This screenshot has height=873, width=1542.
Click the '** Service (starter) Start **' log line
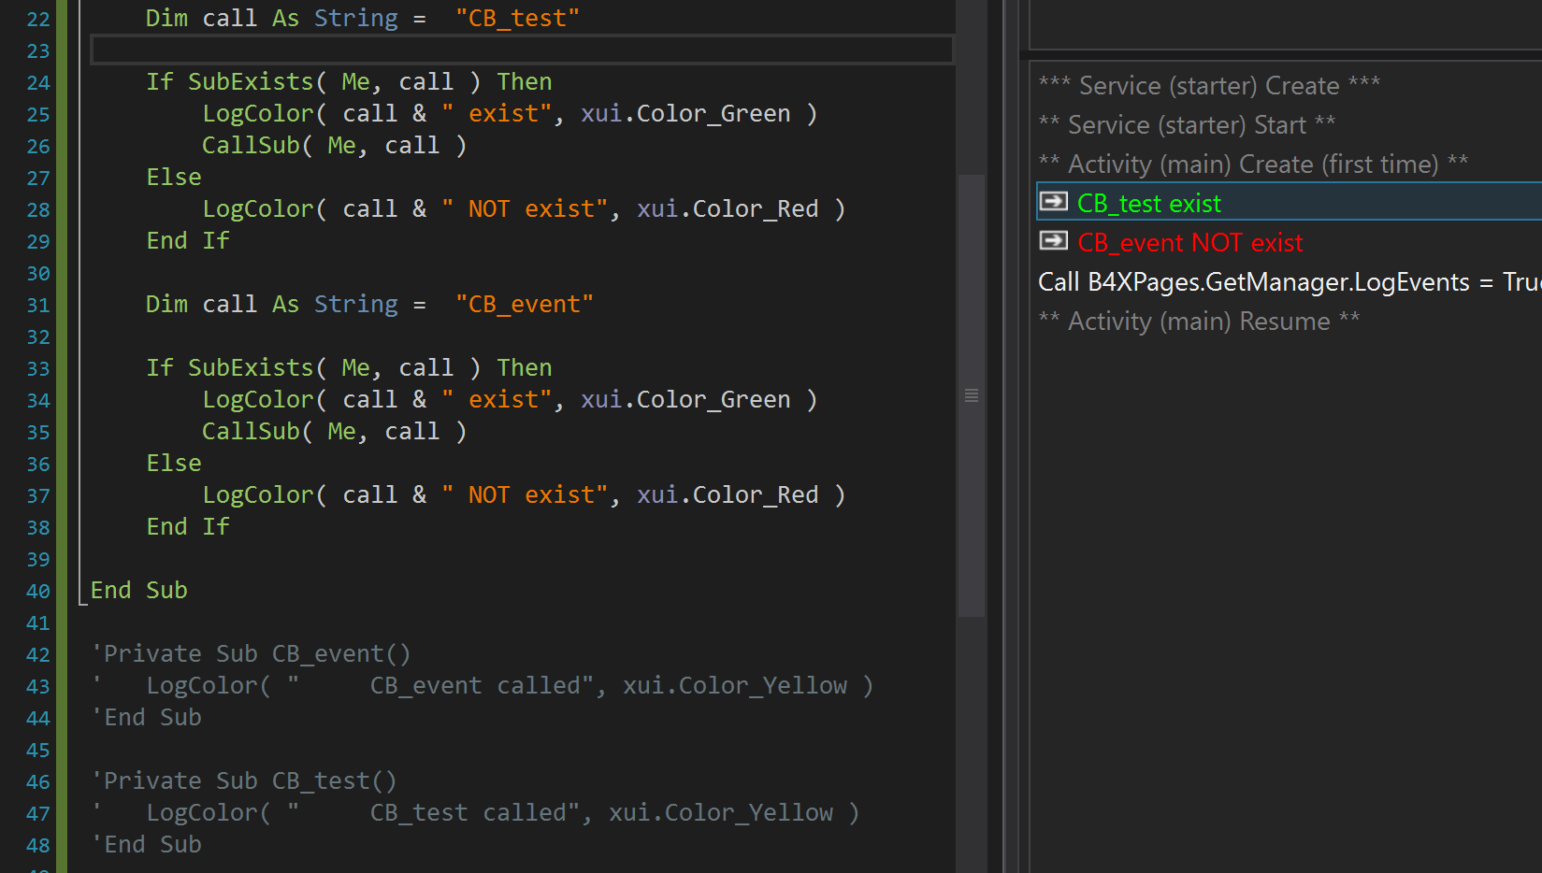click(1187, 124)
